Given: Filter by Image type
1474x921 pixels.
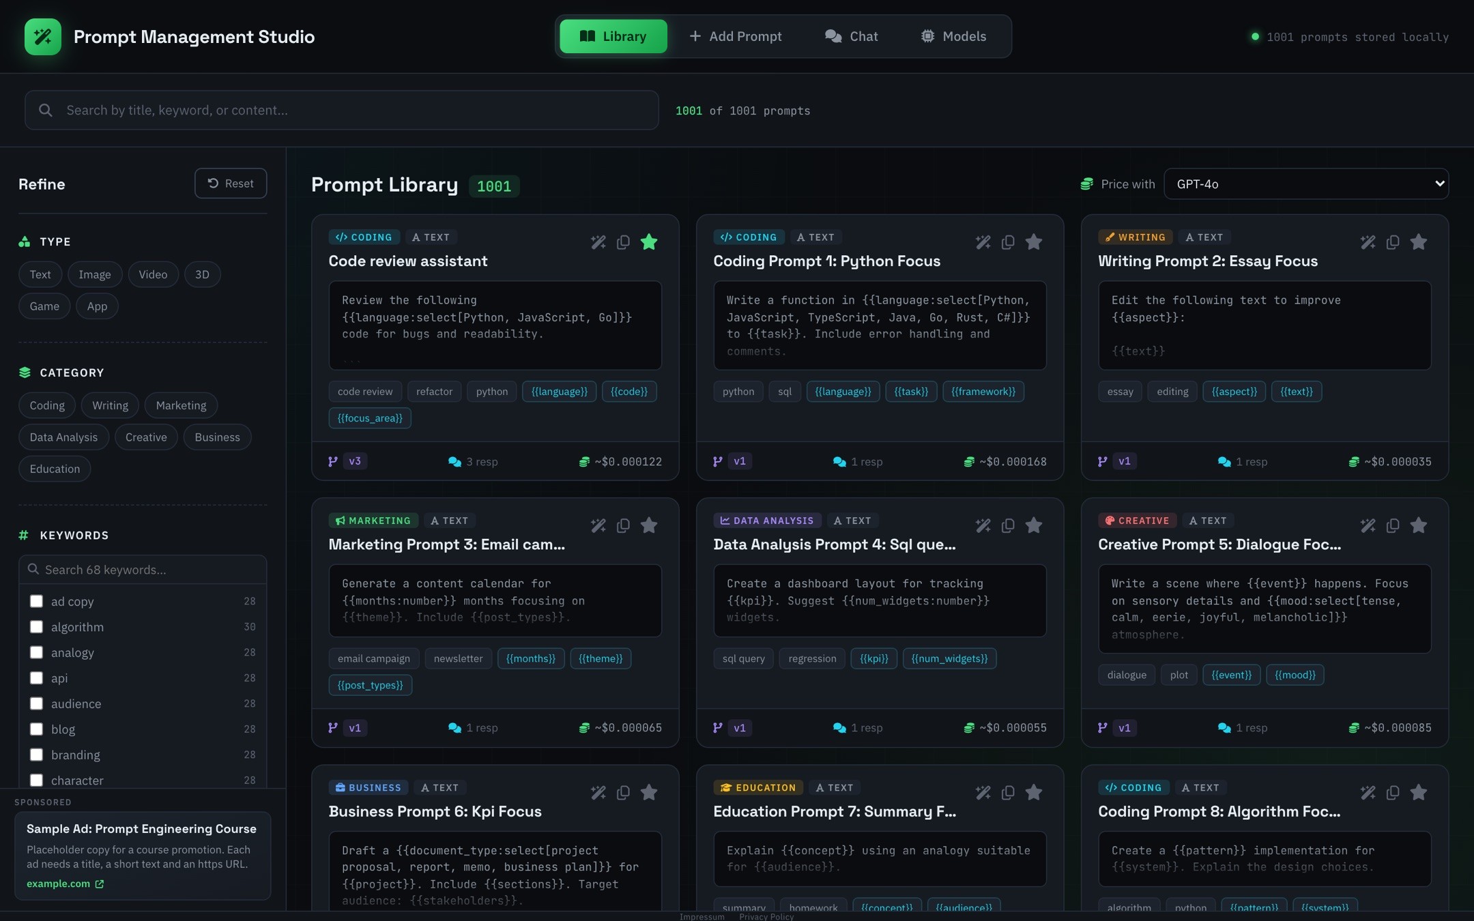Looking at the screenshot, I should pyautogui.click(x=95, y=274).
